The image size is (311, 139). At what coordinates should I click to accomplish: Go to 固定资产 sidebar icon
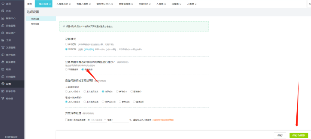(x=3, y=33)
